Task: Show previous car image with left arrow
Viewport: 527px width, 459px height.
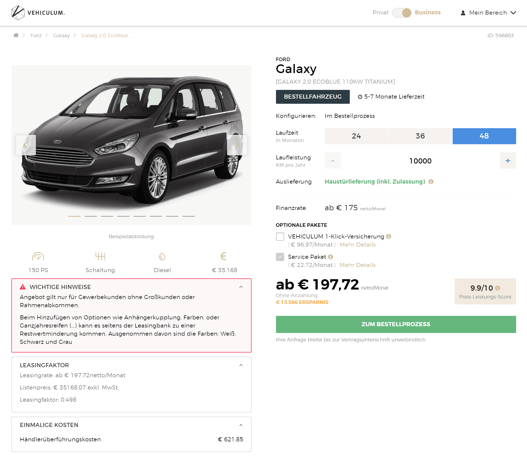Action: tap(26, 145)
